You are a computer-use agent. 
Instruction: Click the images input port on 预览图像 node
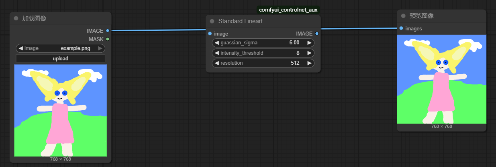click(401, 28)
